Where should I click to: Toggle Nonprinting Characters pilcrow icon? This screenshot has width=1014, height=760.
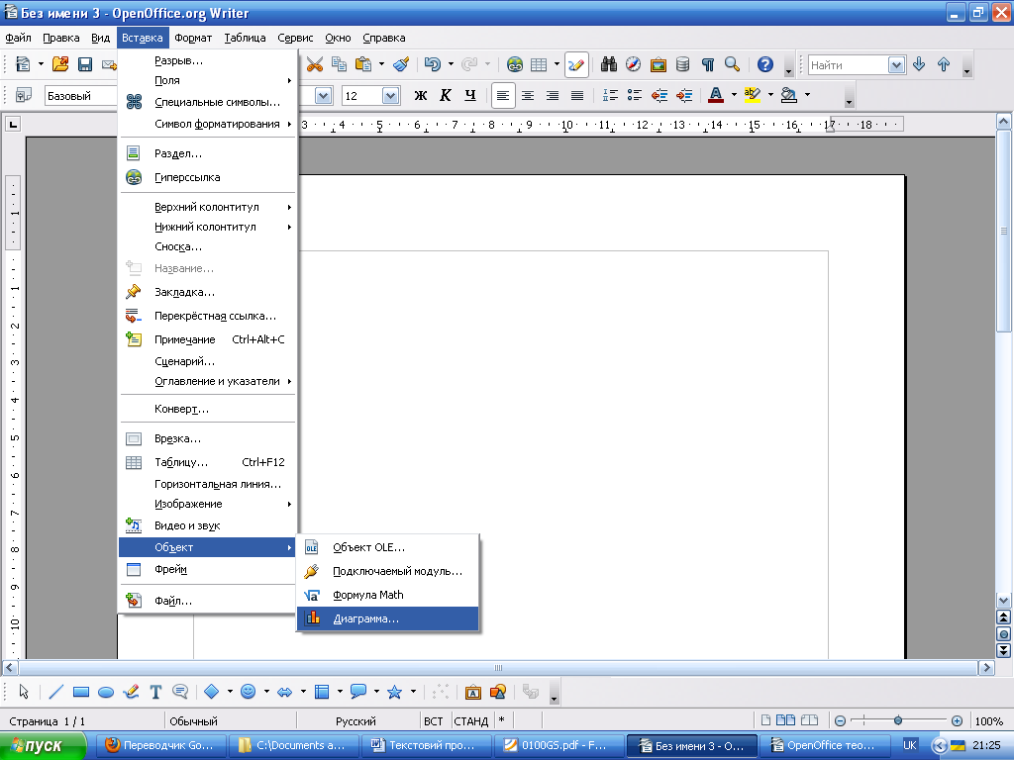707,64
